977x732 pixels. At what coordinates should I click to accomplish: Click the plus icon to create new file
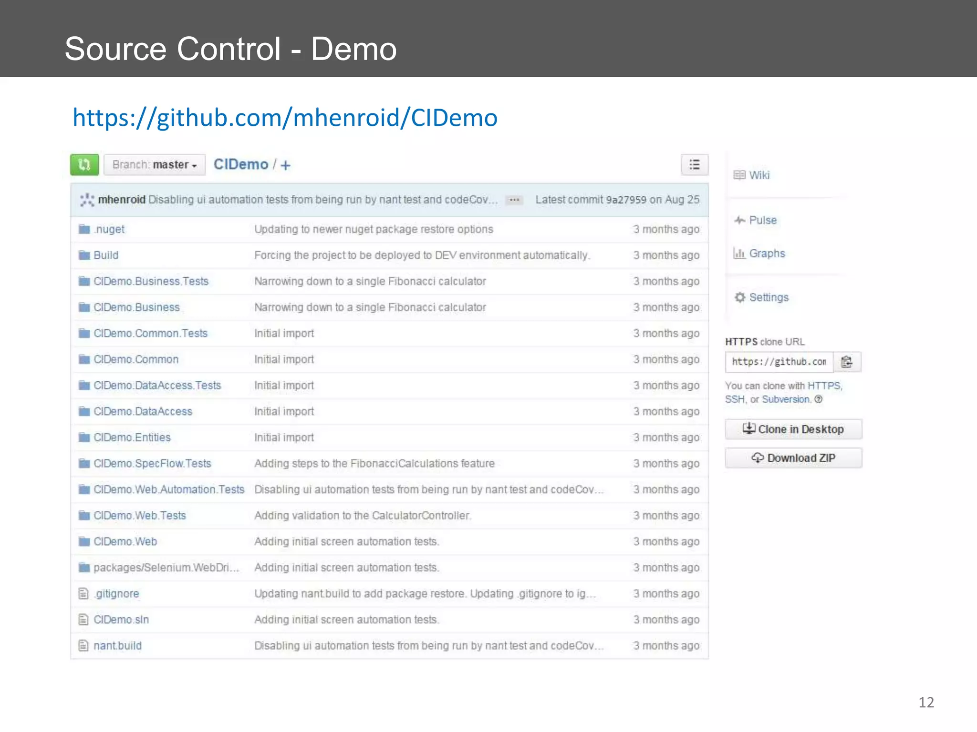point(285,165)
